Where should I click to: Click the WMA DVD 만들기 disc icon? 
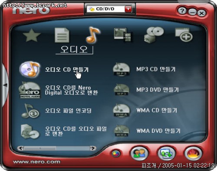pos(122,131)
